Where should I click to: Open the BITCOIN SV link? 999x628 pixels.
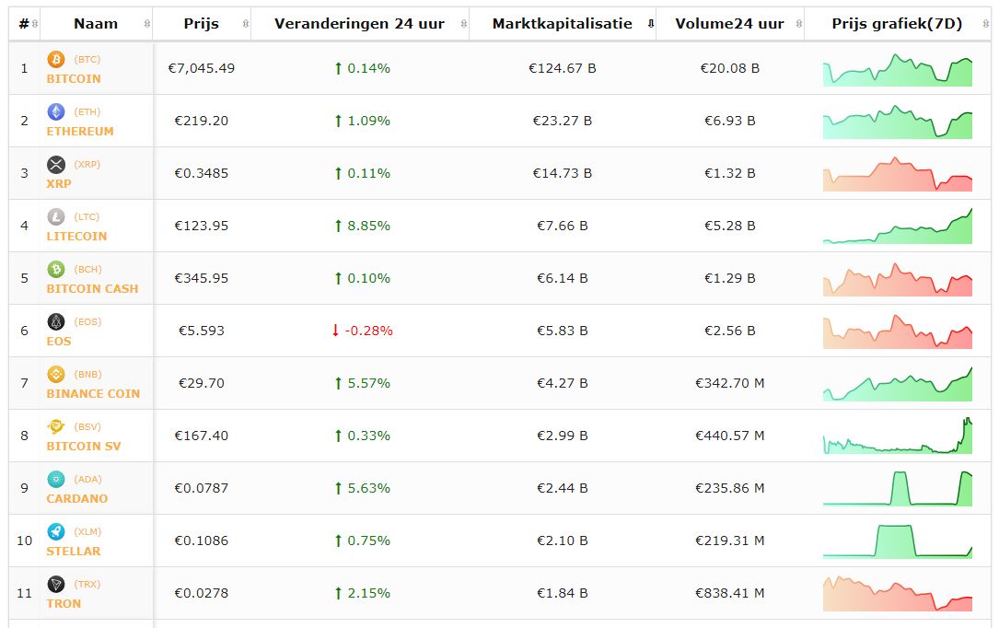pyautogui.click(x=84, y=447)
